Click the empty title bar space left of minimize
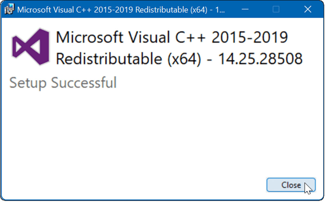 232,9
